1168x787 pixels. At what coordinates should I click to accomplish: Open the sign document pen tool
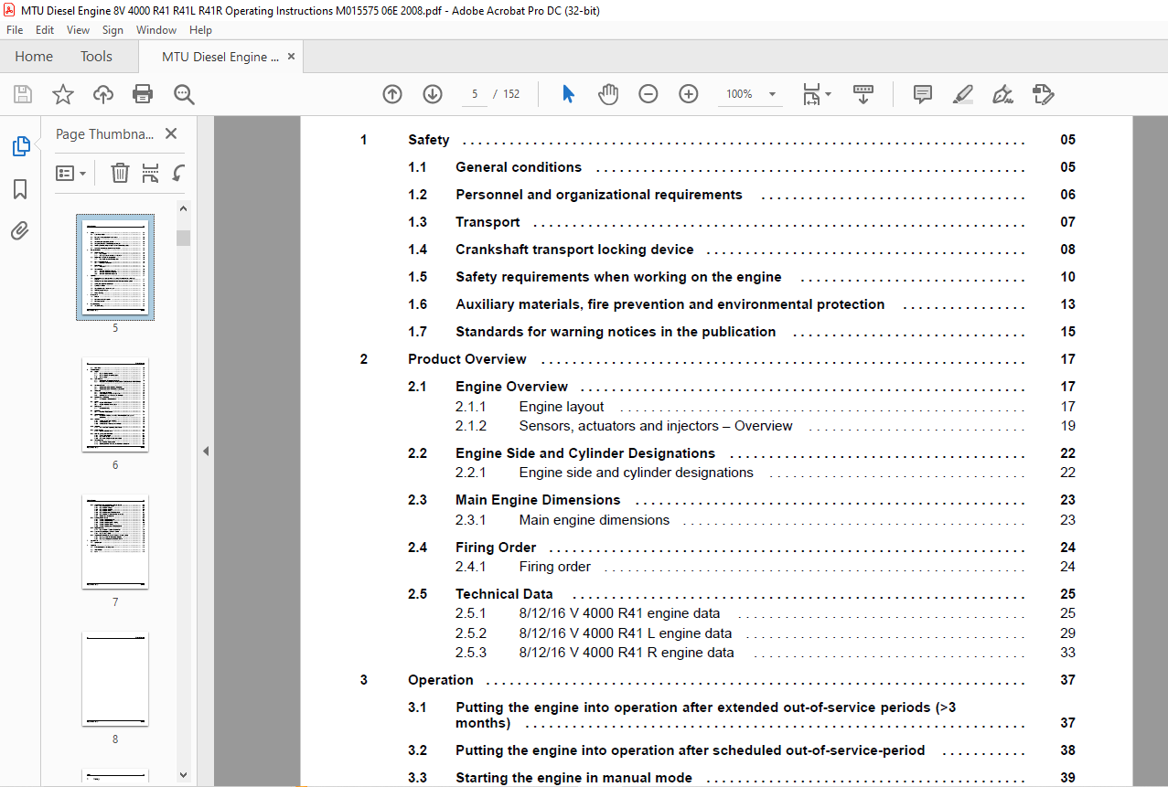pos(1002,94)
